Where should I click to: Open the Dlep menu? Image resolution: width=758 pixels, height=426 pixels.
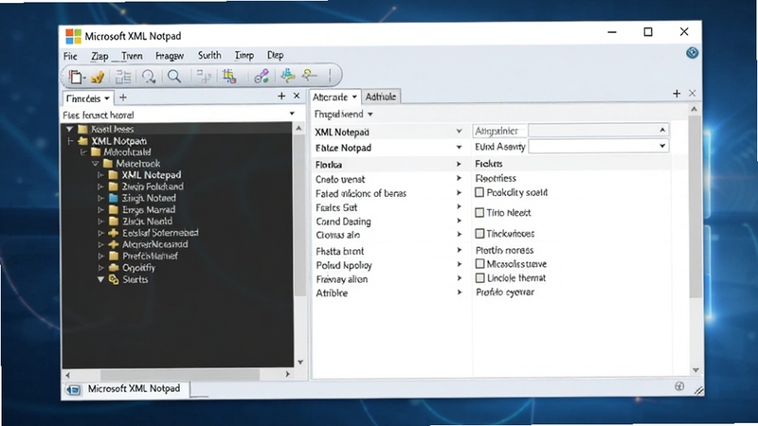click(x=275, y=55)
